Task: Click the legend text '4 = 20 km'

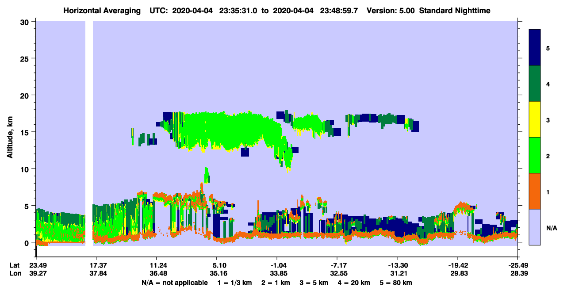Action: pyautogui.click(x=354, y=283)
